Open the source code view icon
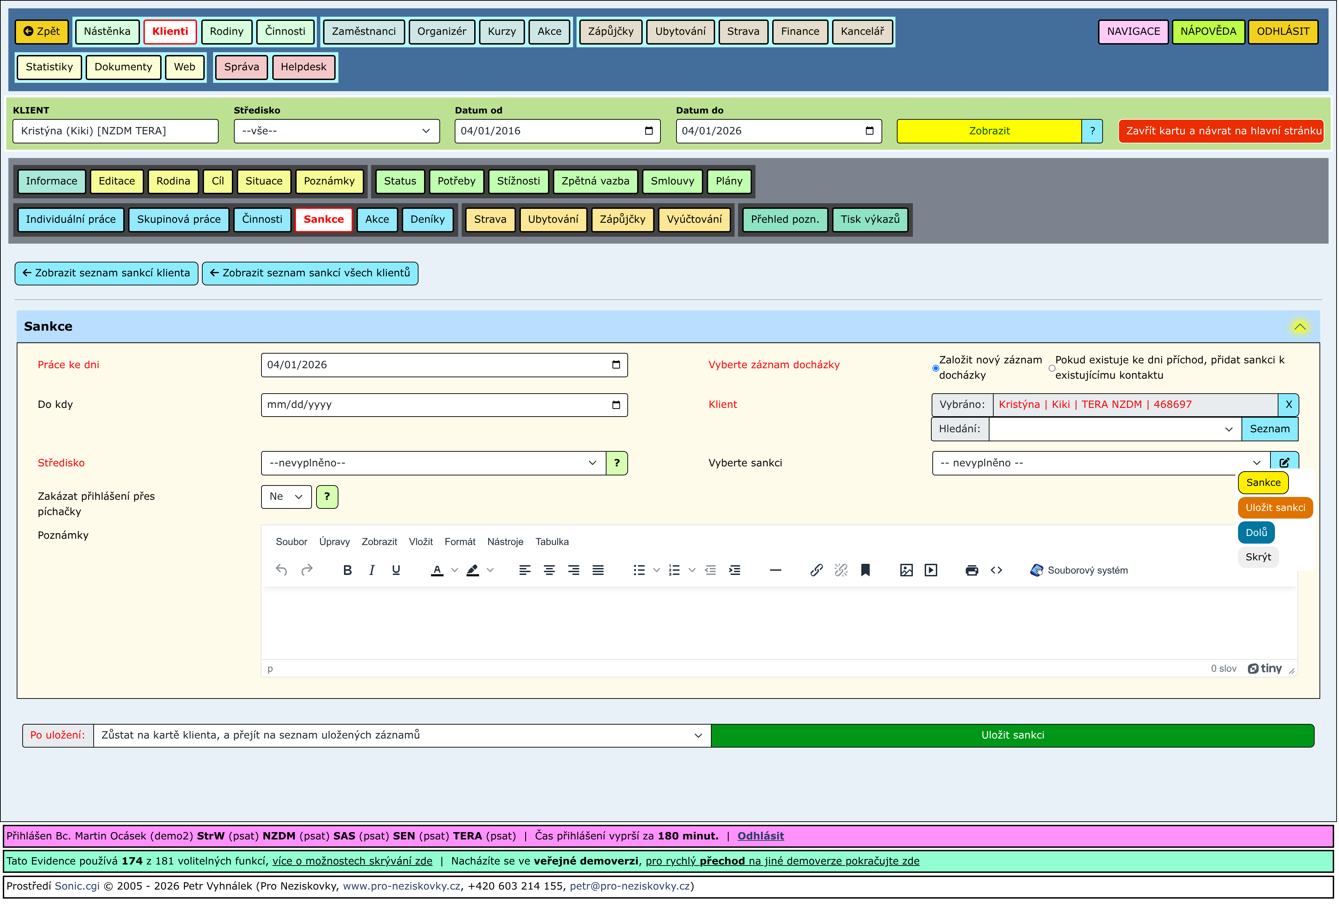Screen dimensions: 1339x916 996,570
